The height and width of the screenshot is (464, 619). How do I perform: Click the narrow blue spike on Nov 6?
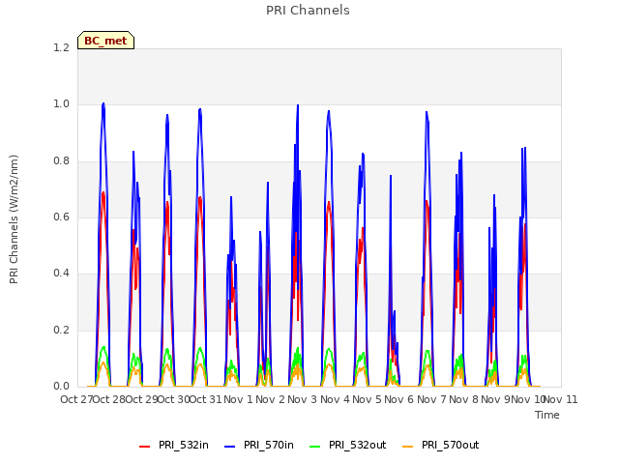tap(391, 177)
